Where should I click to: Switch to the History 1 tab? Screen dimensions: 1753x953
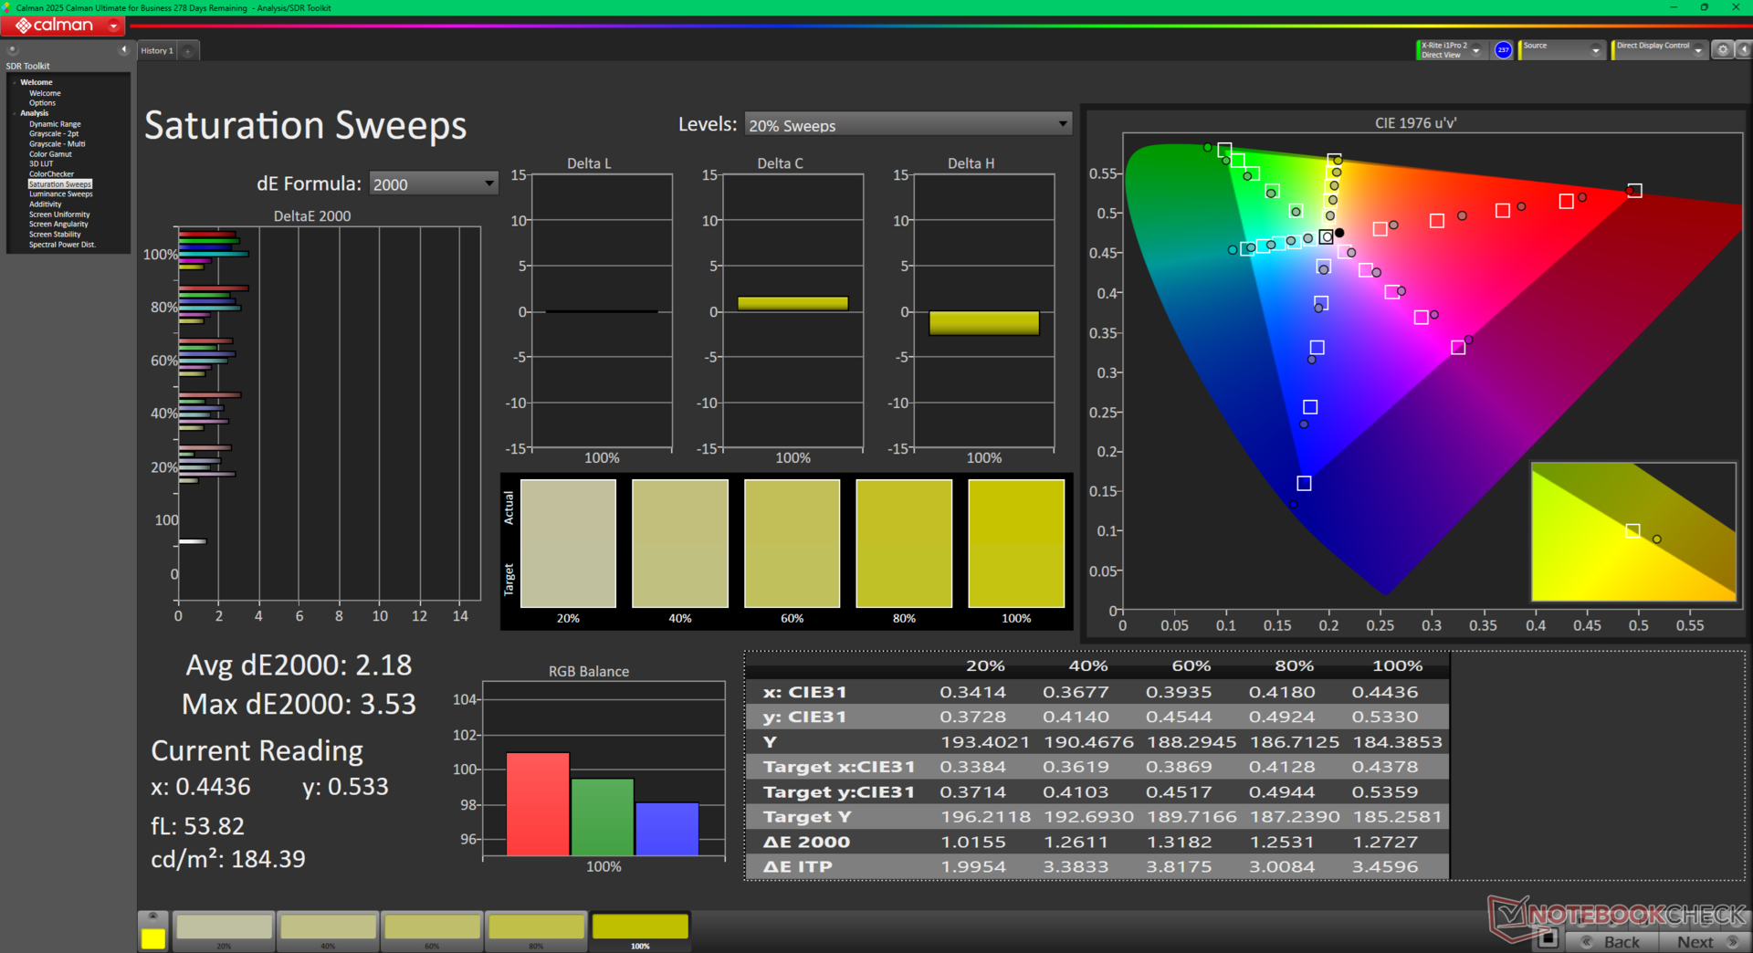pos(156,51)
